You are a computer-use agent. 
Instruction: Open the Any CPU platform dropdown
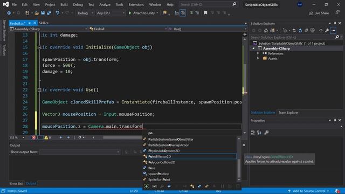click(x=111, y=13)
